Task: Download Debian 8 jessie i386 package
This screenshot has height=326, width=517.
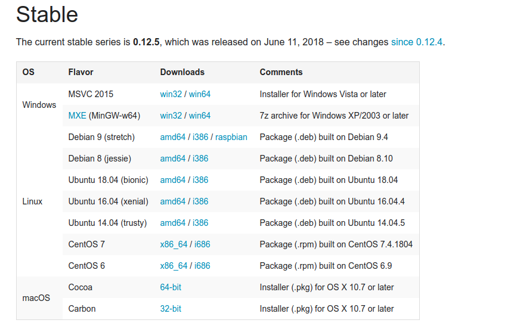Action: coord(200,159)
